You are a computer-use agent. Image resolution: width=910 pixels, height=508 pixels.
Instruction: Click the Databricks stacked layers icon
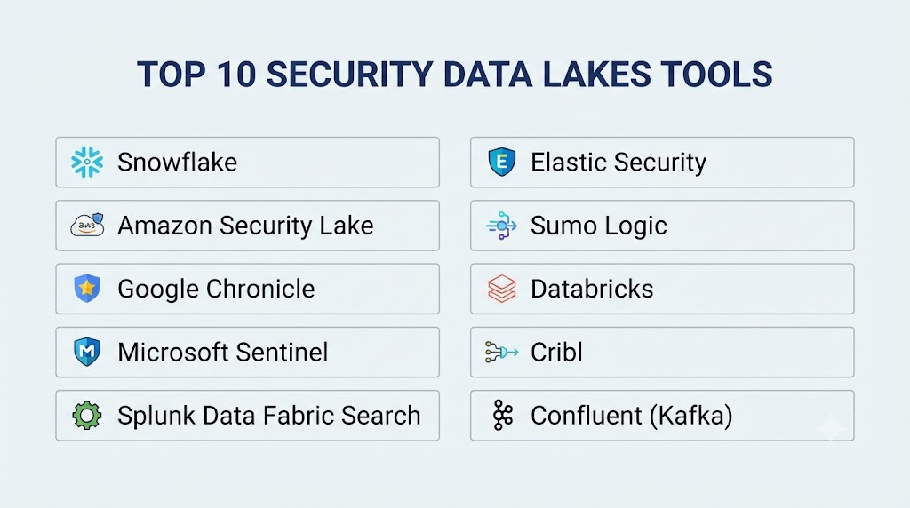click(x=501, y=289)
